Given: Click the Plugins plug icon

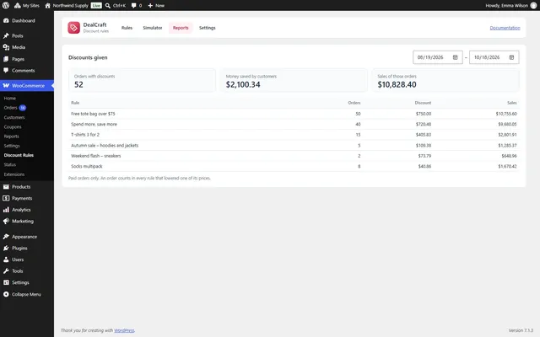Looking at the screenshot, I should (6, 248).
